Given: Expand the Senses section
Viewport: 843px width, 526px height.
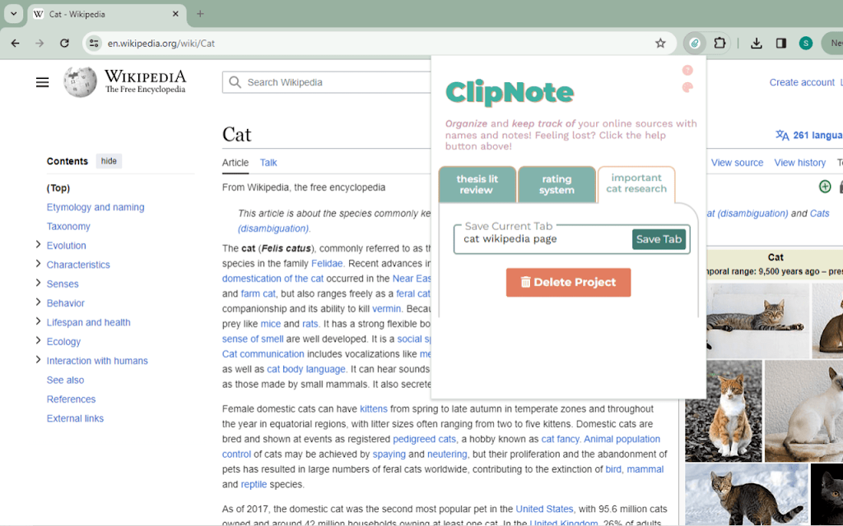Looking at the screenshot, I should click(x=38, y=283).
